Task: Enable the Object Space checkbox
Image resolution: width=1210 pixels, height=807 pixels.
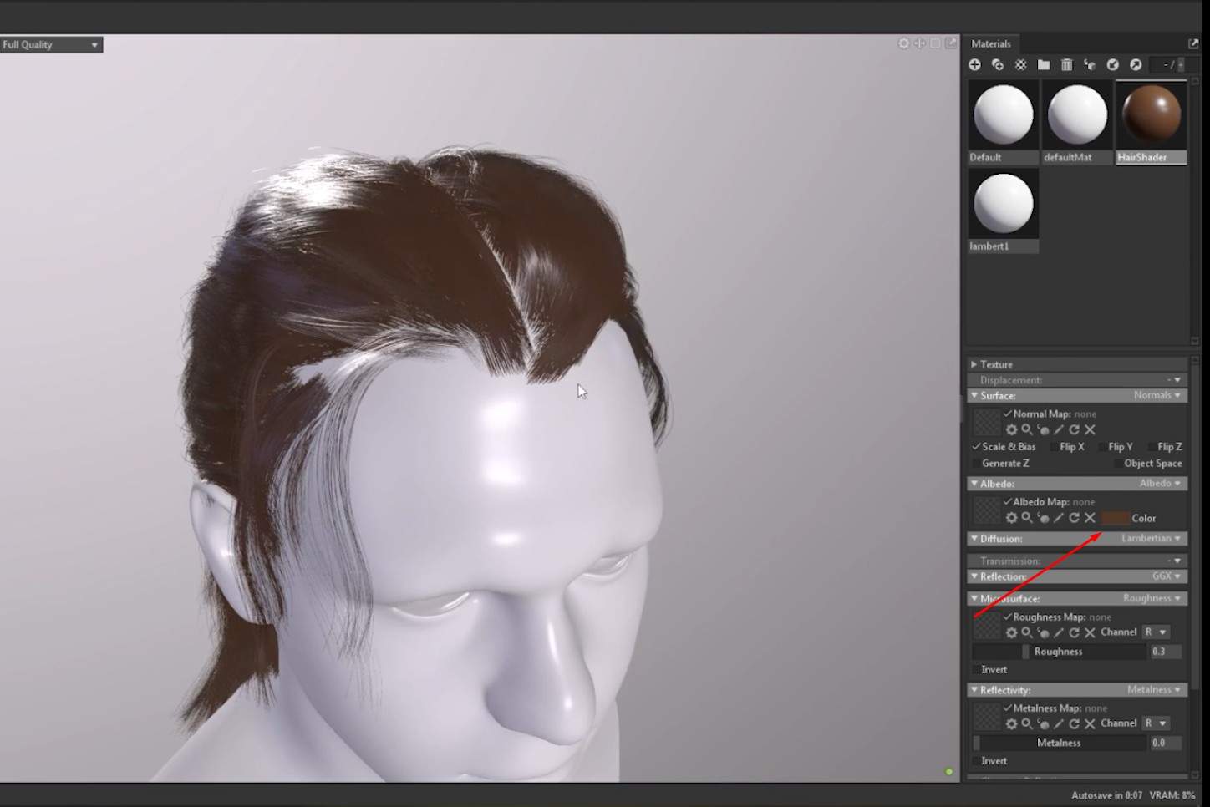Action: [x=1118, y=464]
